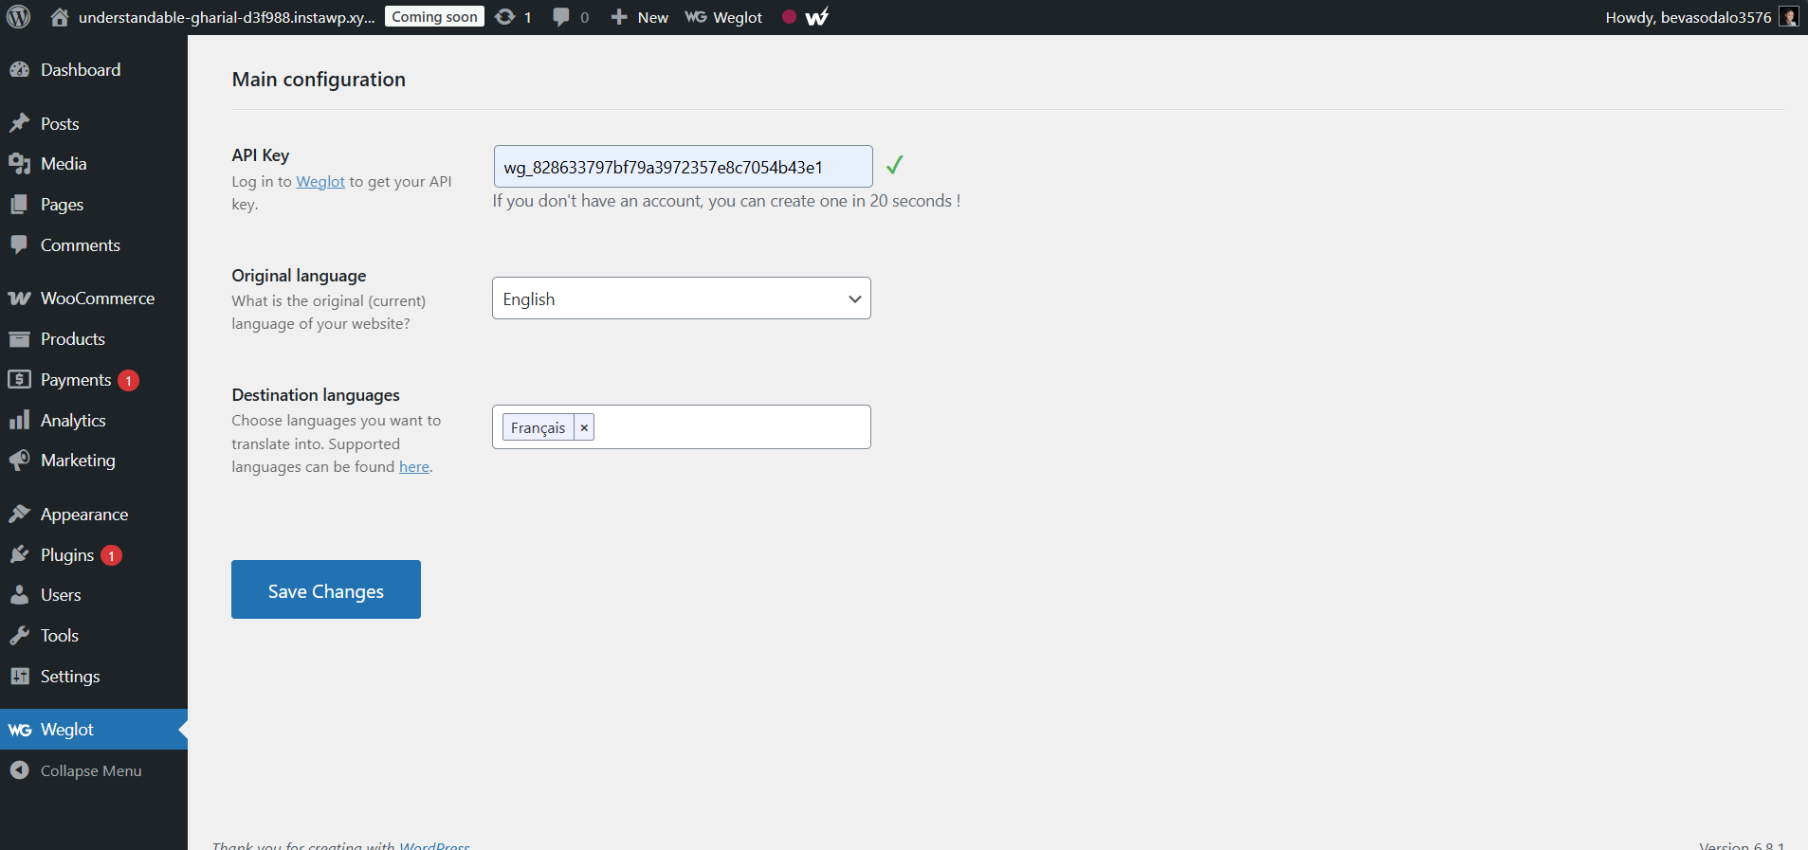
Task: Click the user avatar thumbnail
Action: tap(1789, 17)
